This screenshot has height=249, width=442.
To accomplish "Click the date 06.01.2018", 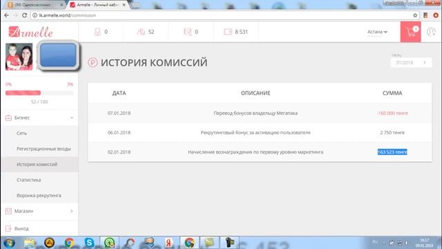I will click(119, 132).
